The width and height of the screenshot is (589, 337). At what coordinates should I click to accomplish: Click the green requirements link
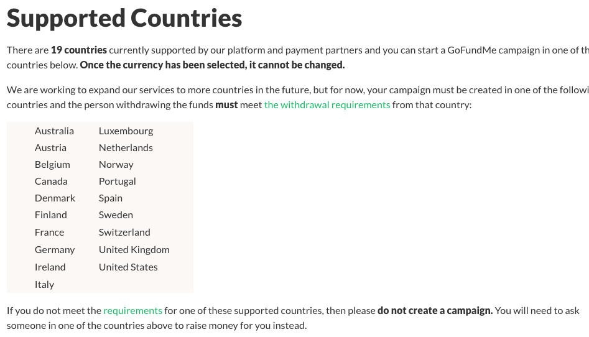click(132, 310)
